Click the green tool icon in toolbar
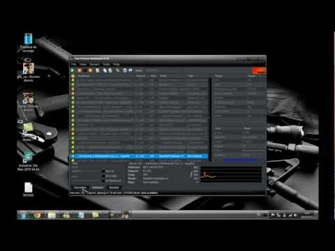Screen dimensions: 335x251 click(x=118, y=70)
